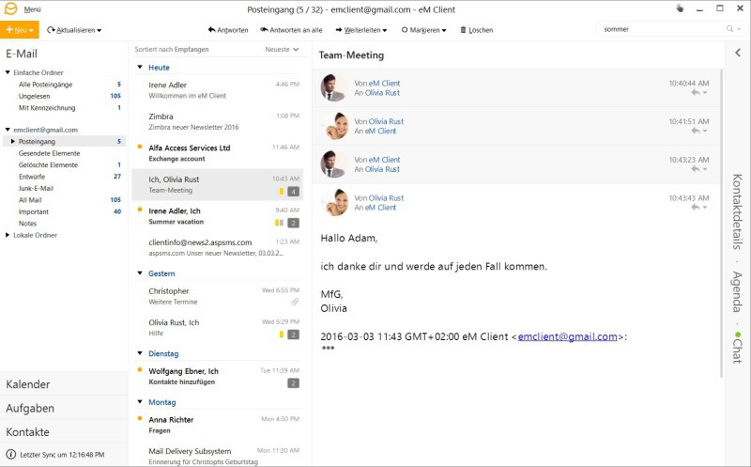Screen dimensions: 751x467
Task: Expand the Lokale Ordner tree
Action: click(8, 235)
